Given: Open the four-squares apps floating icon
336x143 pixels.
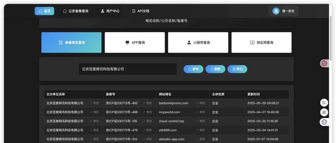Looking at the screenshot, I should pos(324,112).
